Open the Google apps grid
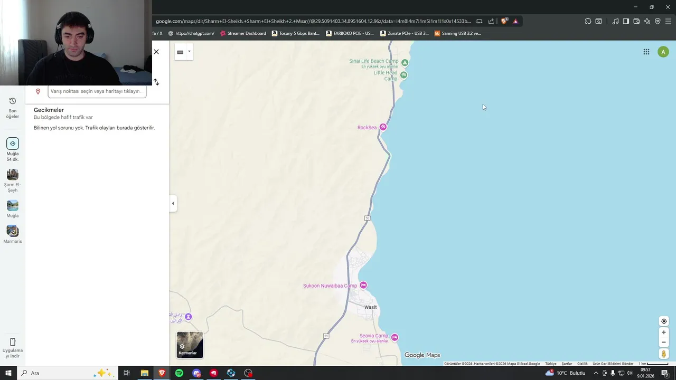The width and height of the screenshot is (676, 380). (x=646, y=52)
